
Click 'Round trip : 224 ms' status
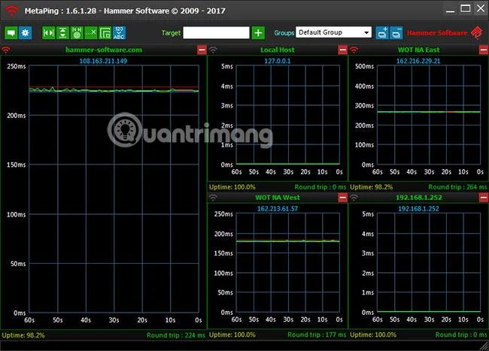[x=176, y=335]
